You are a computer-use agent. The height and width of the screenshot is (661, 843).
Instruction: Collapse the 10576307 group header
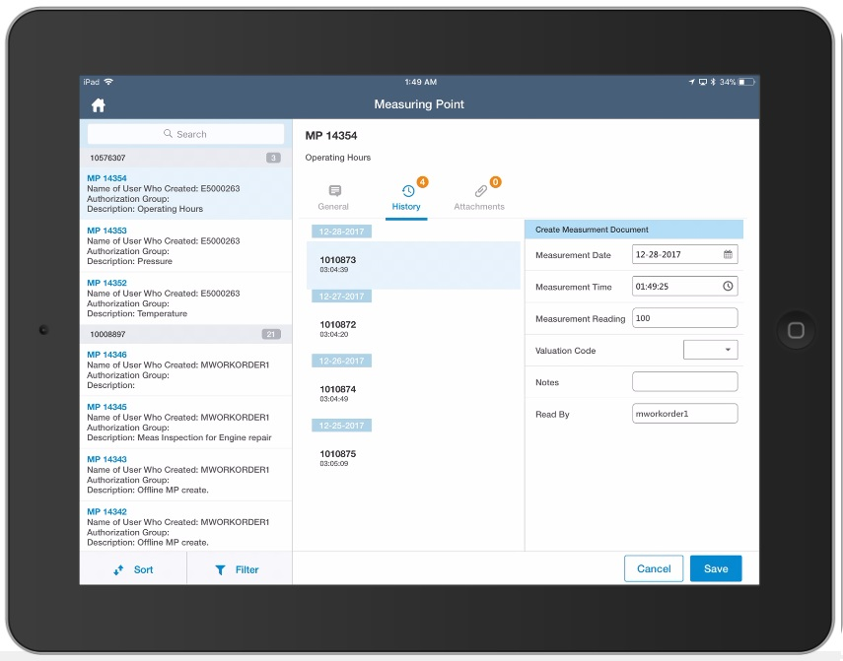[x=185, y=157]
